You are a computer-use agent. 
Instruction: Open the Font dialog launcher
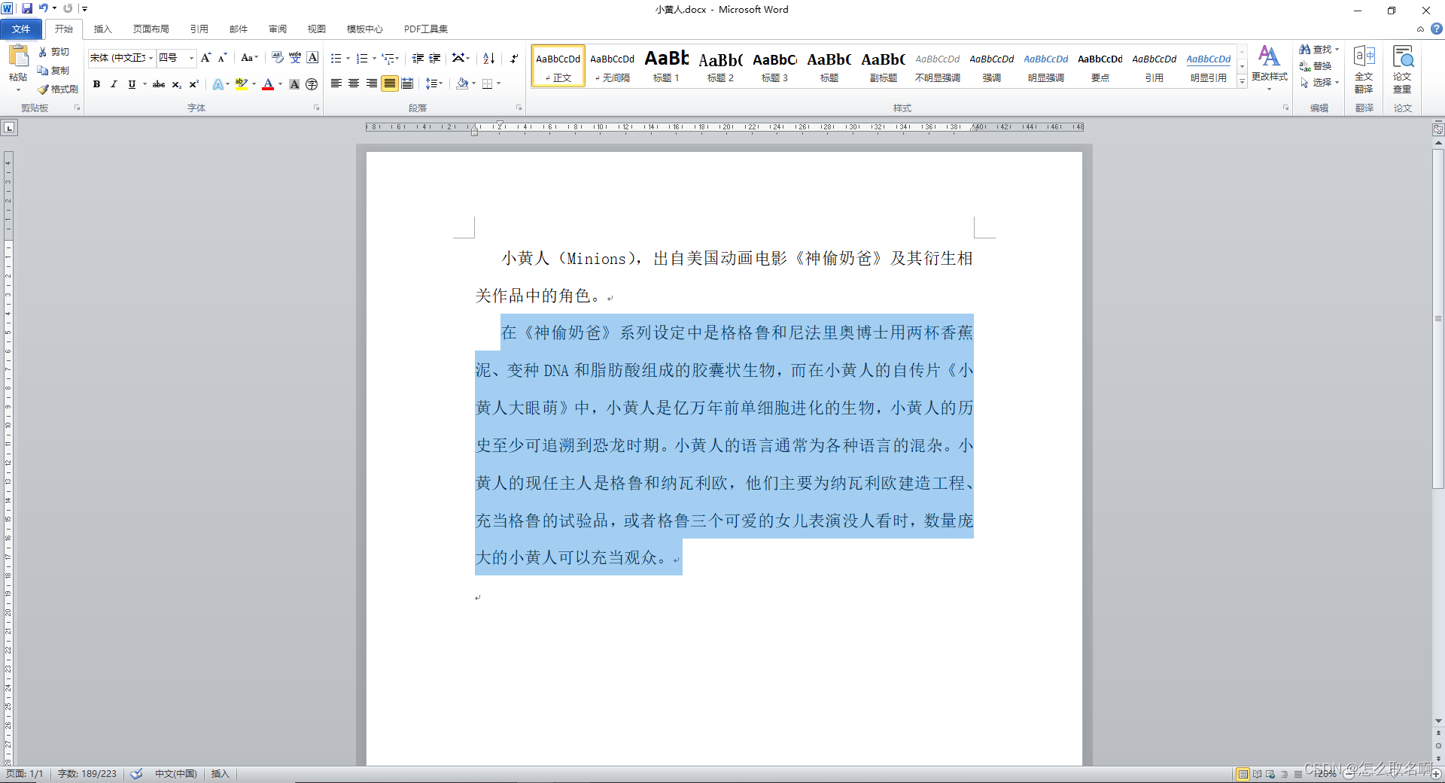316,108
